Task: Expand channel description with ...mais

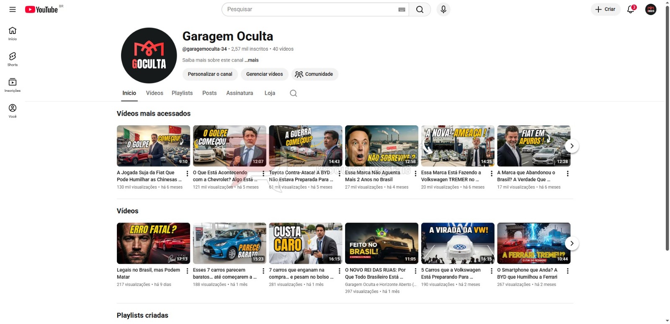Action: (252, 60)
